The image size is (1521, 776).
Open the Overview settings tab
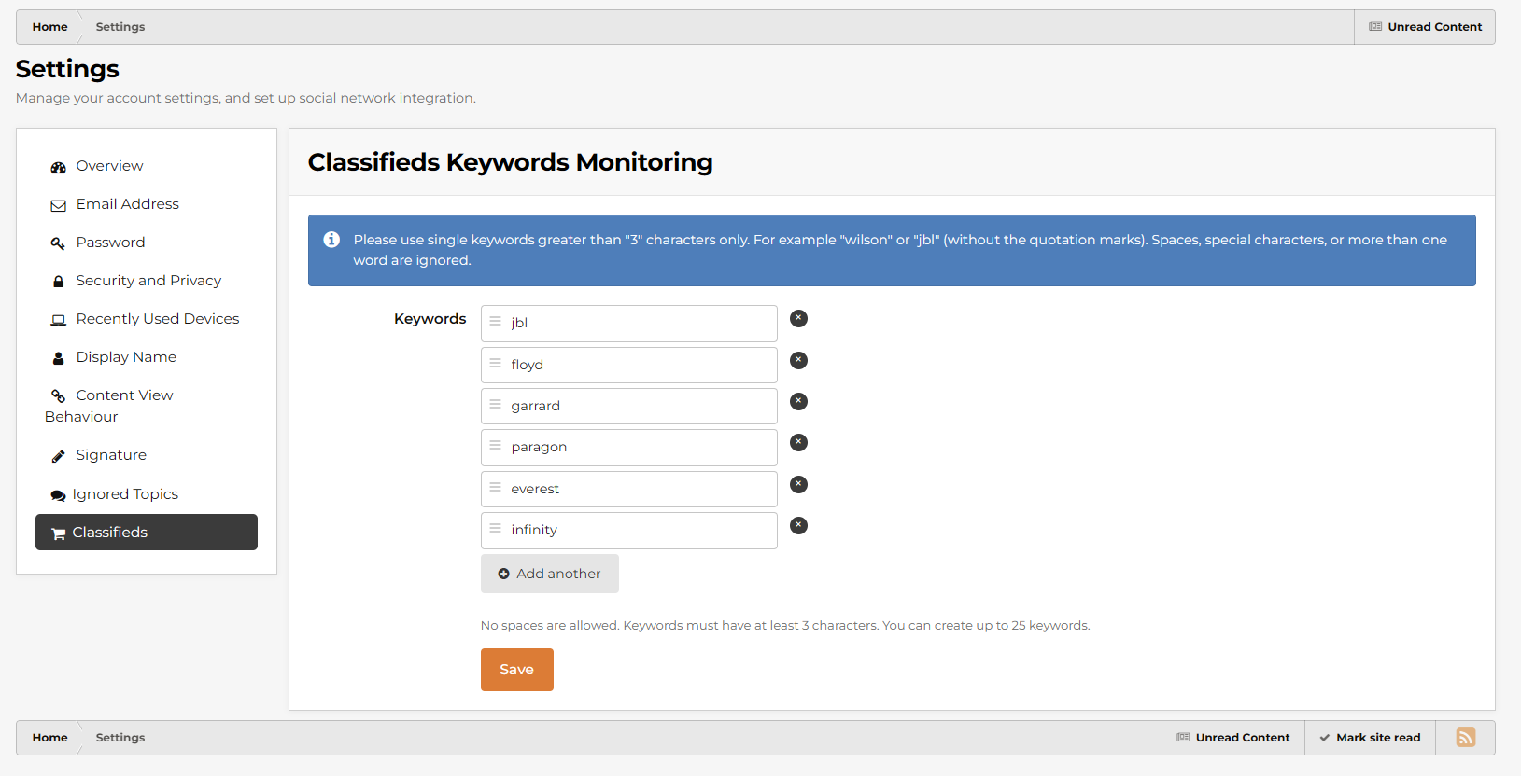[x=109, y=166]
